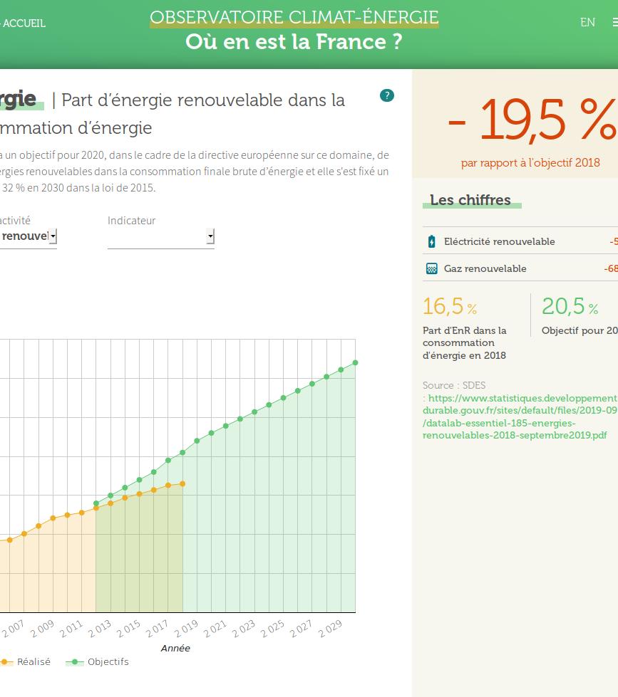Screen dimensions: 618x697
Task: Click the 2019 x-axis label
Action: tap(186, 629)
